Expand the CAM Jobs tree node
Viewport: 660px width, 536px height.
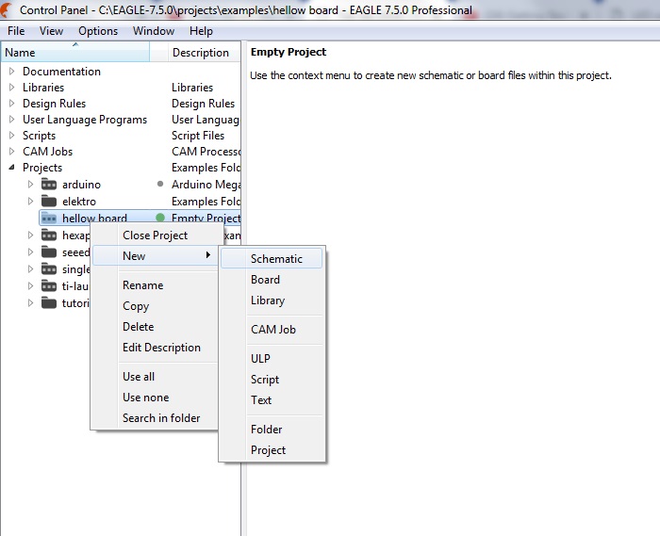11,152
